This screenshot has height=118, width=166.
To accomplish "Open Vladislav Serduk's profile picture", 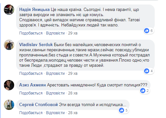I will [9, 45].
